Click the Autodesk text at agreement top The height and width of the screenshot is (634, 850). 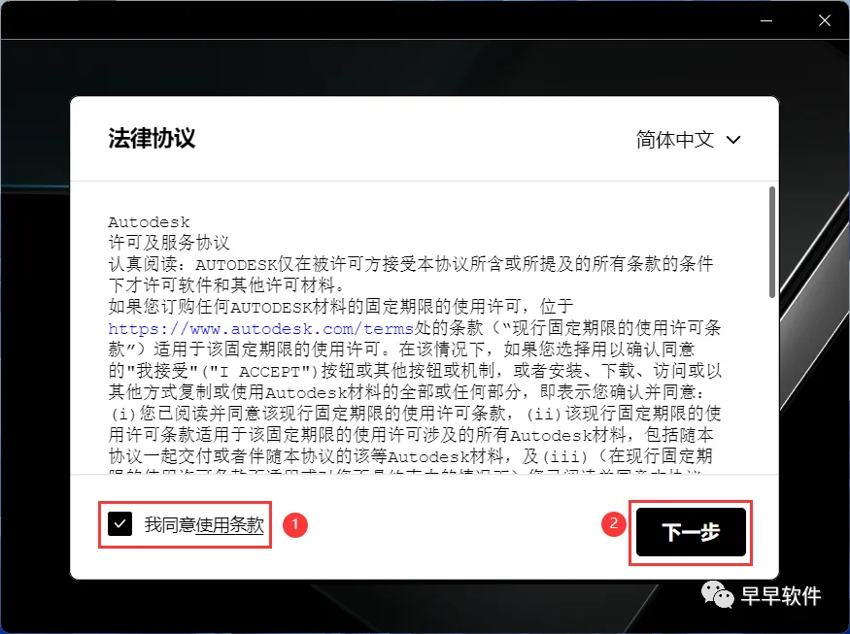149,222
